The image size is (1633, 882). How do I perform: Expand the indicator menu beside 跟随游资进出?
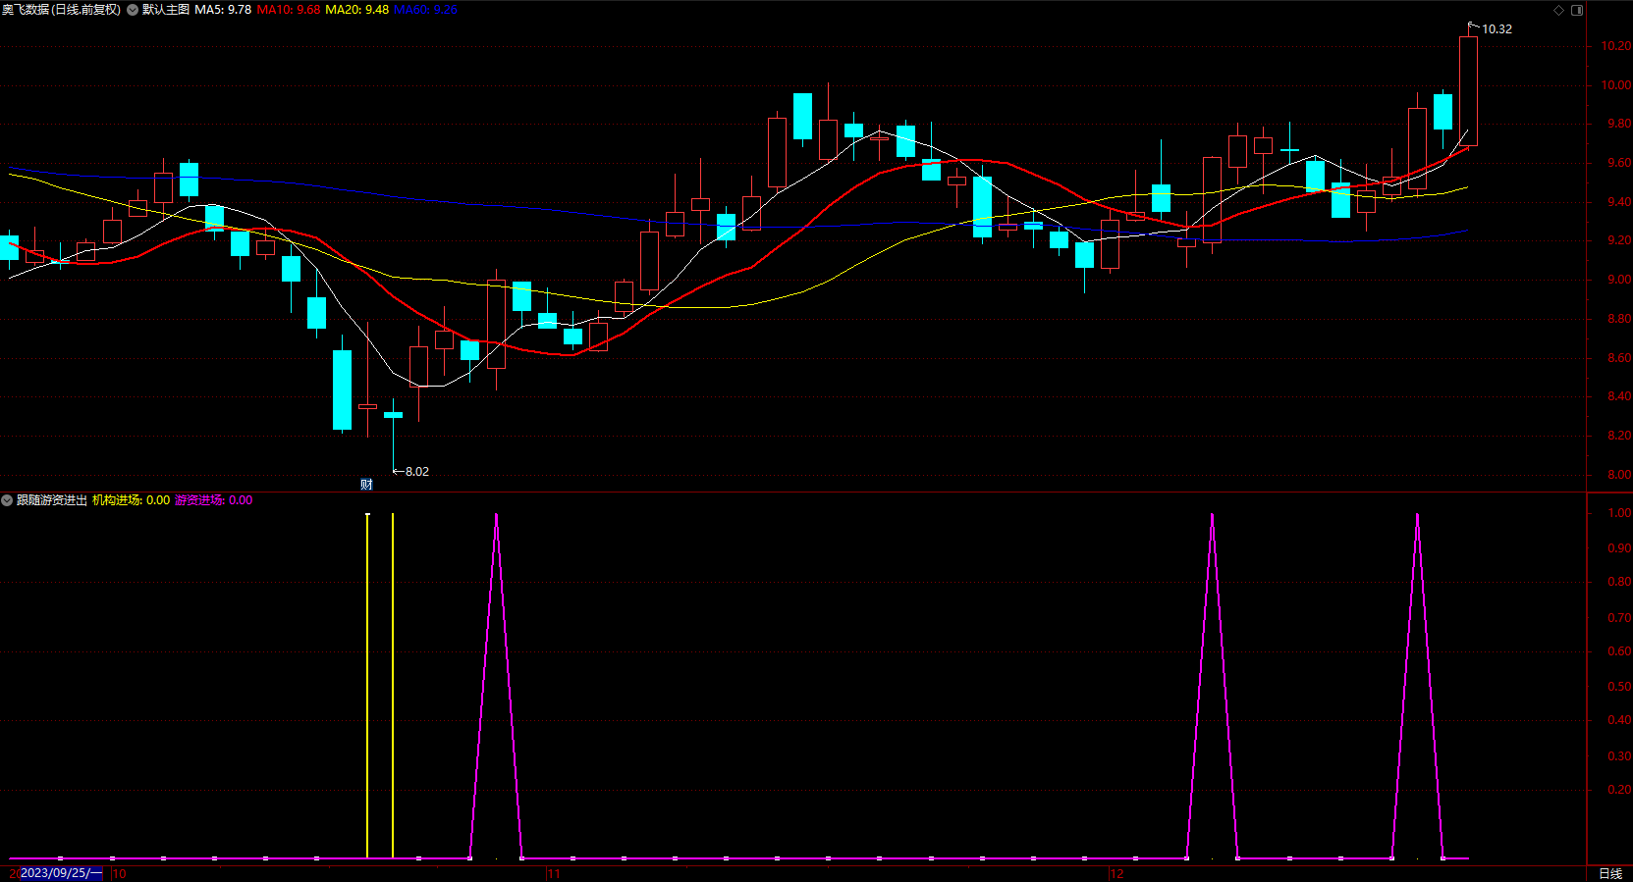7,500
